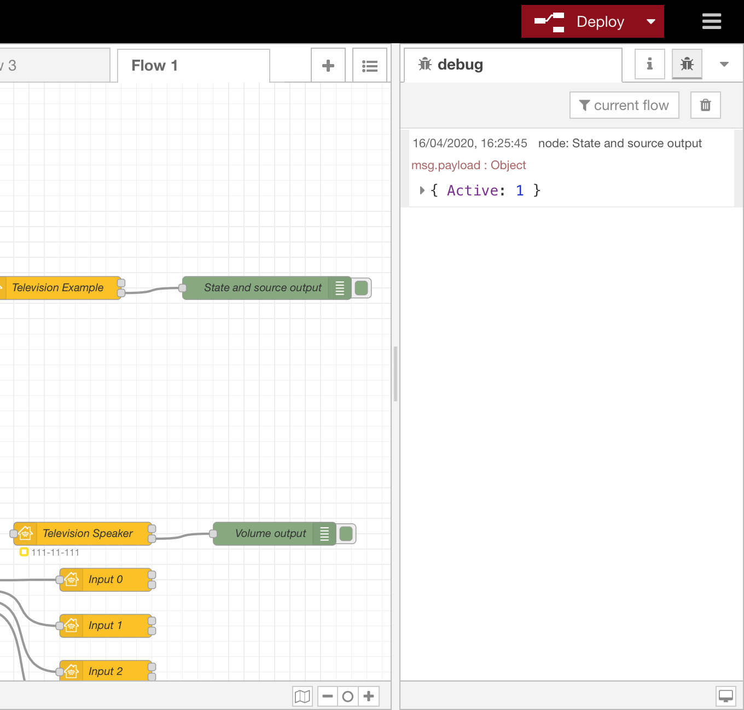Image resolution: width=744 pixels, height=710 pixels.
Task: Open the hamburger main menu
Action: (711, 21)
